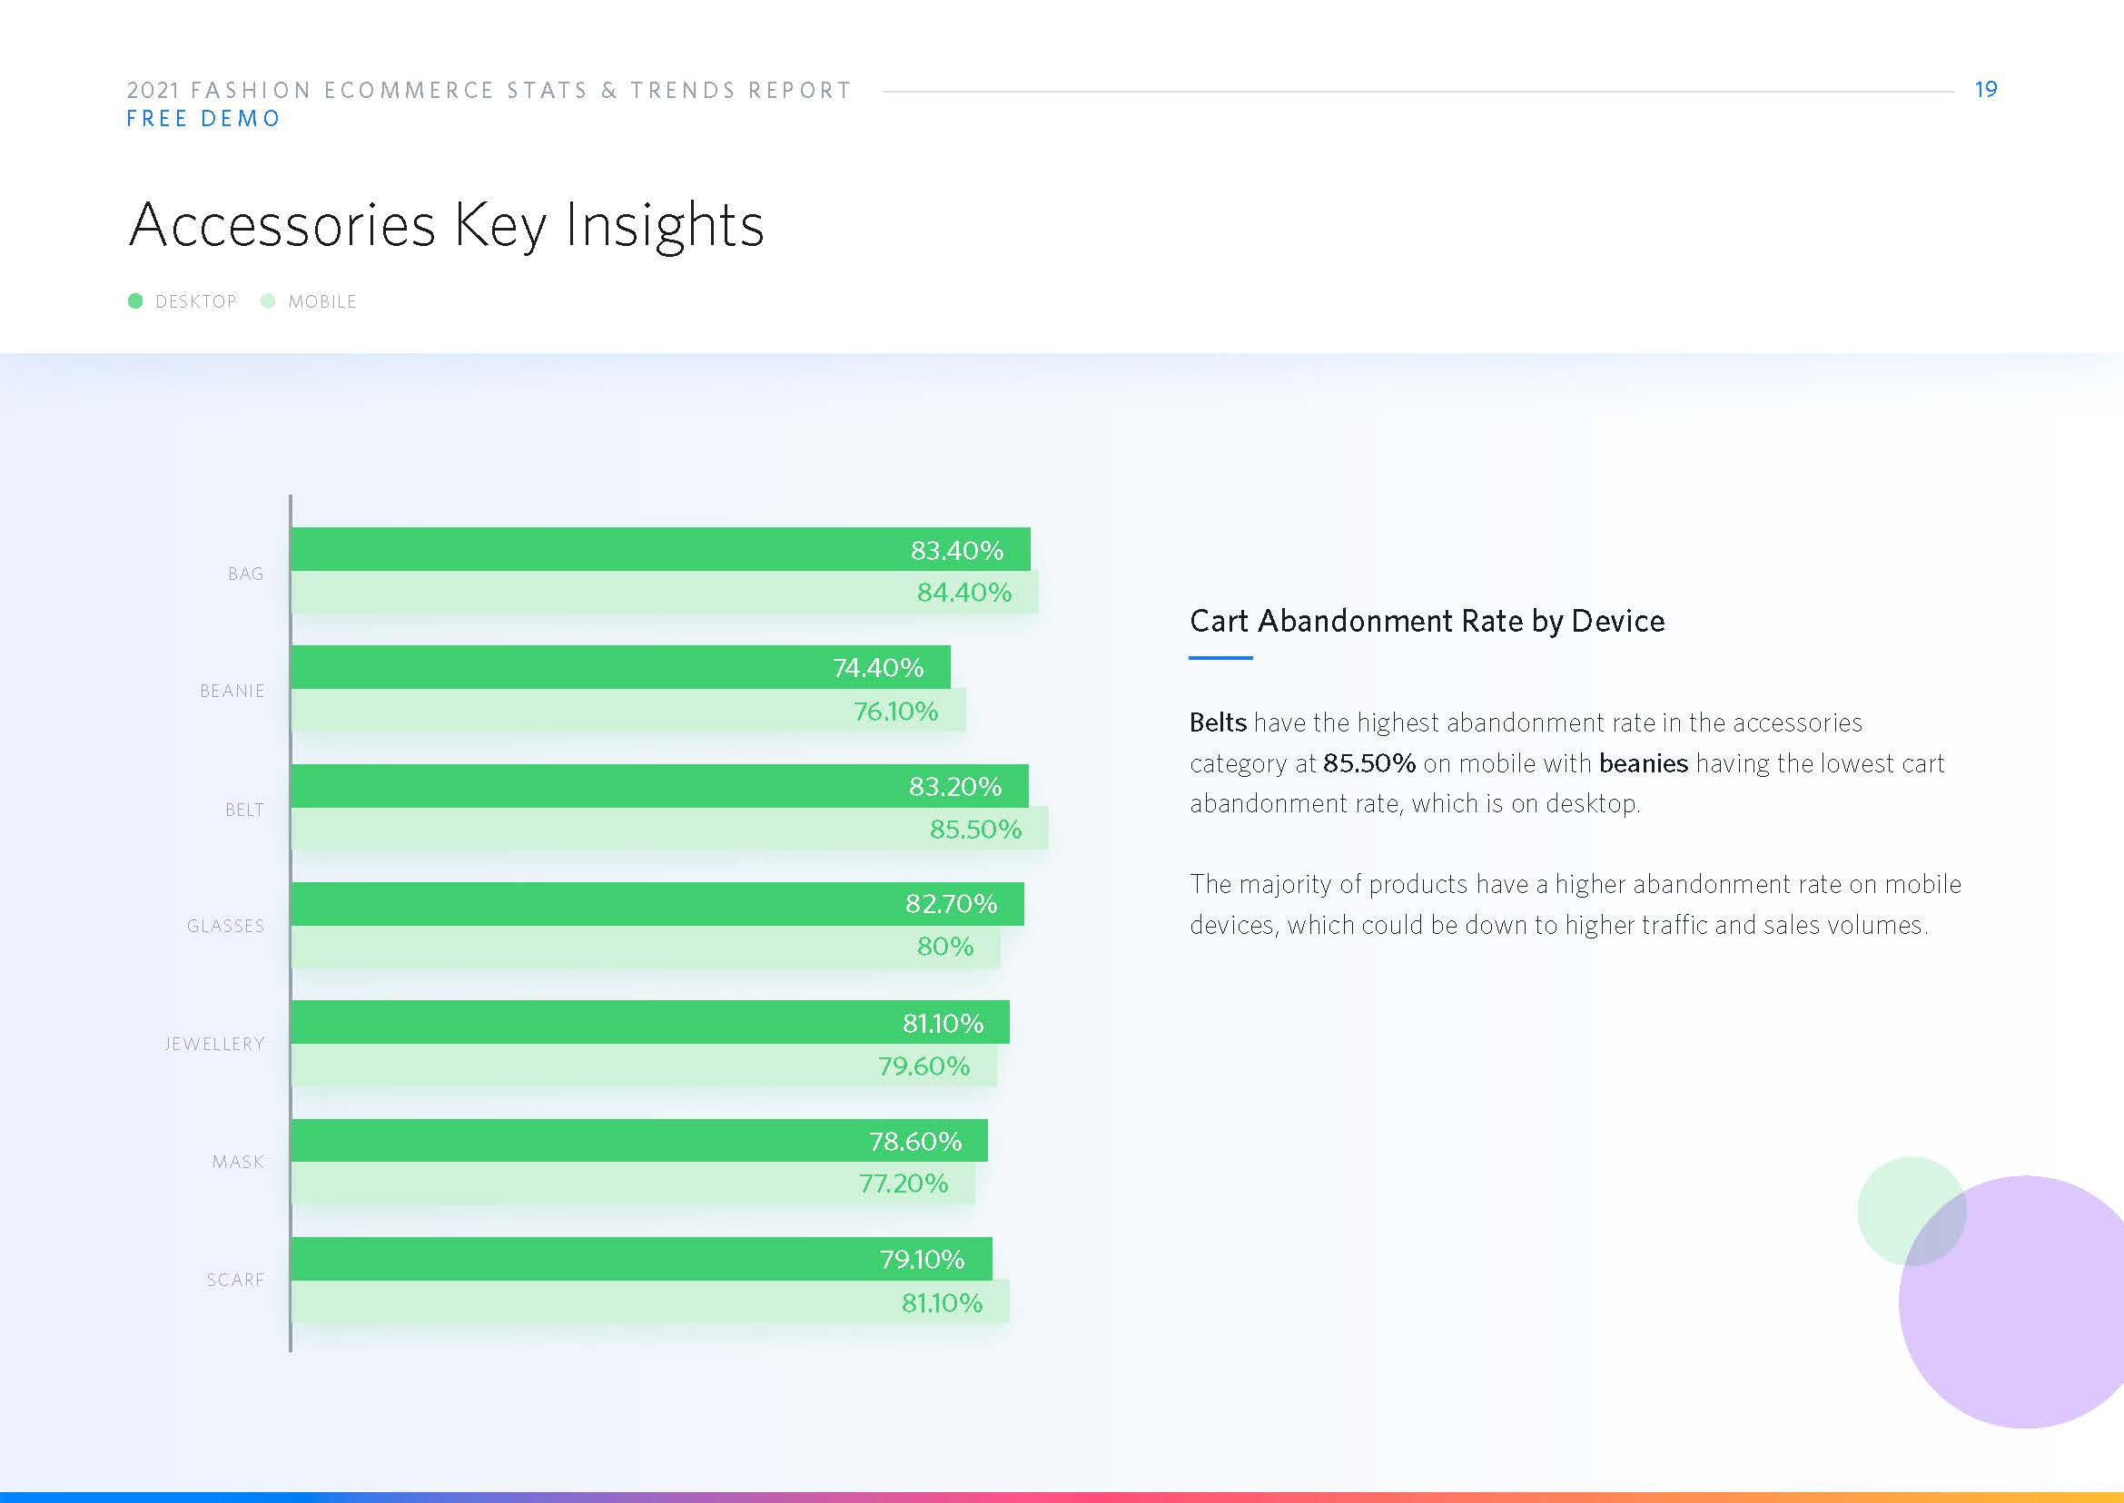The height and width of the screenshot is (1503, 2124).
Task: Click the Accessories Key Insights heading
Action: point(446,225)
